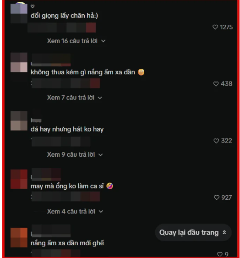The height and width of the screenshot is (258, 240).
Task: Click the username above 'không thua kém gì nắng ấm'
Action: [51, 60]
